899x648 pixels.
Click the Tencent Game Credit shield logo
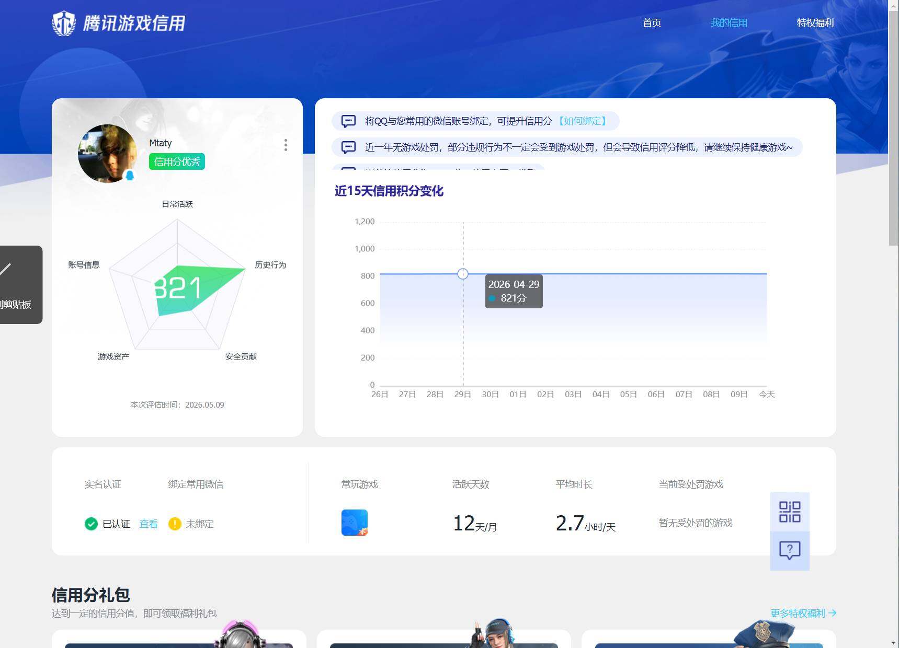[64, 23]
